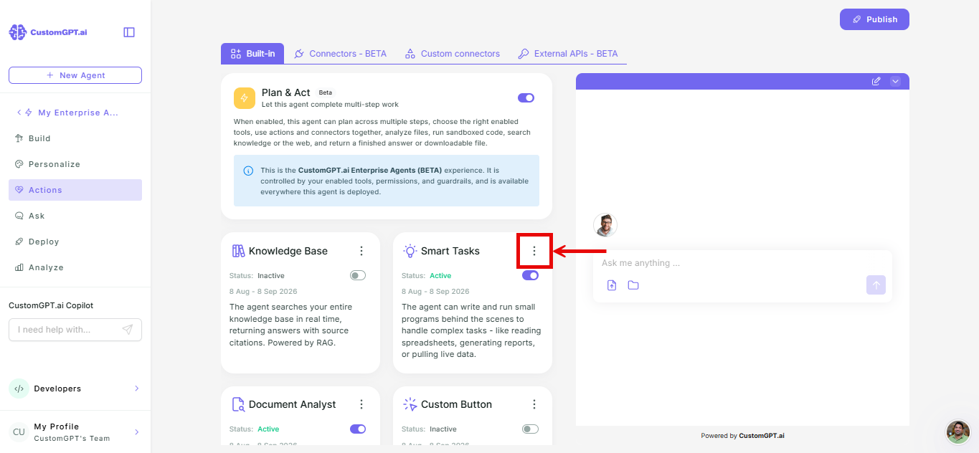The height and width of the screenshot is (453, 979).
Task: Click the upload file icon in chat
Action: (x=612, y=285)
